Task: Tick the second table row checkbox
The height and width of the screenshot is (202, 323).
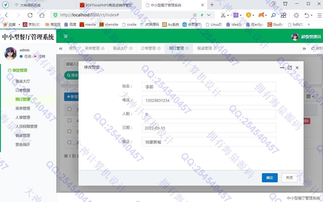Action: 69,131
